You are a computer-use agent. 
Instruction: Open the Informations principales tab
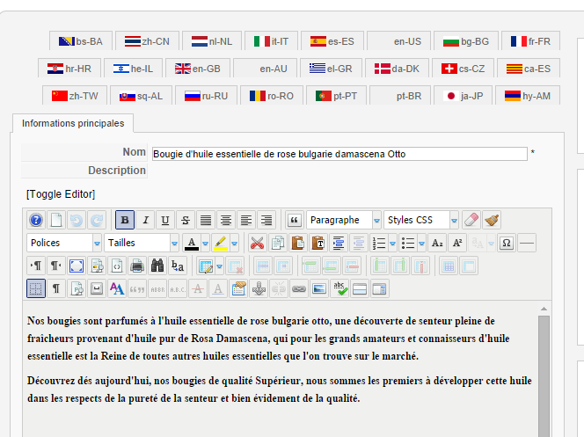point(73,123)
